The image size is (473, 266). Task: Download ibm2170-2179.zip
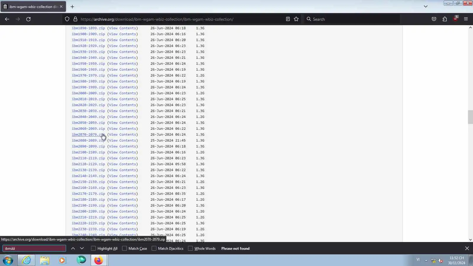click(x=88, y=194)
